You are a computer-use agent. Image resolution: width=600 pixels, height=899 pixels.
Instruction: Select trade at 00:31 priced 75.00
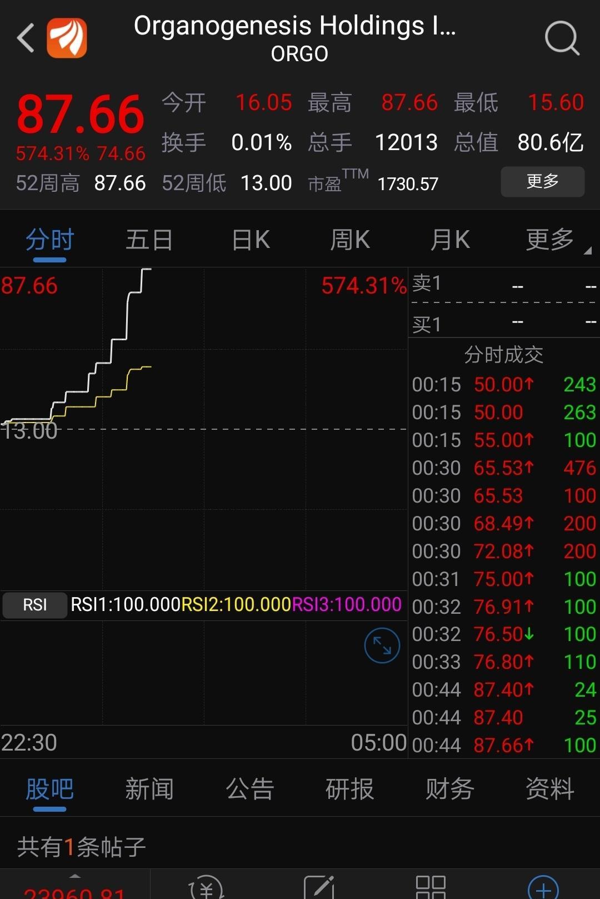pyautogui.click(x=504, y=579)
